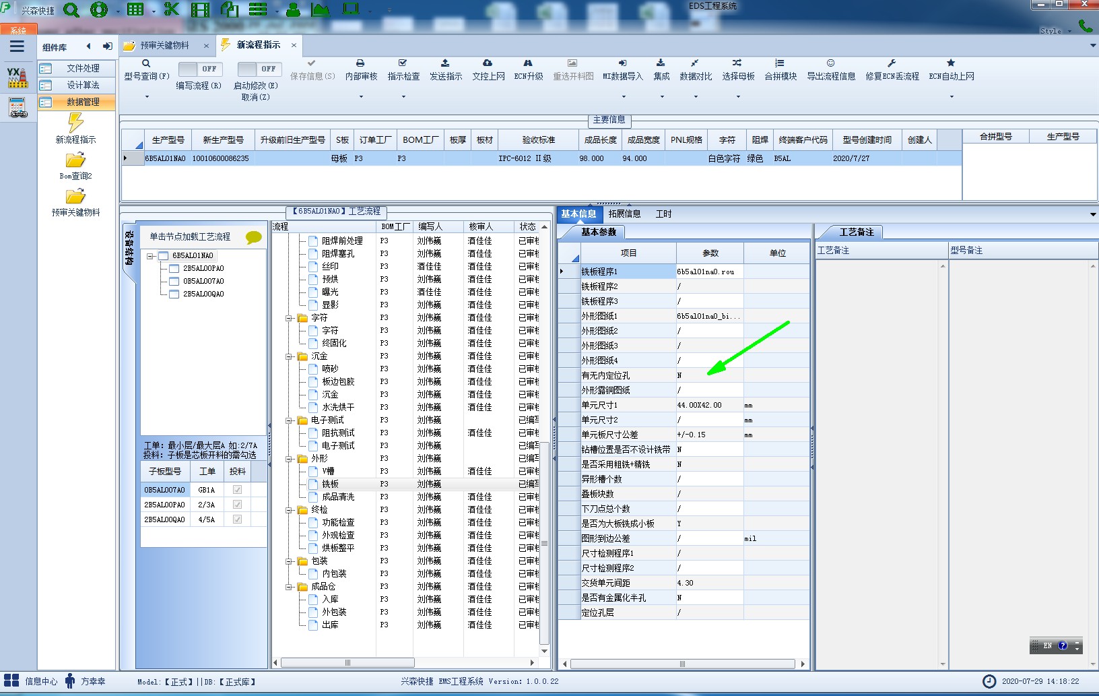Click 导出流程信息 smiley tool
Image resolution: width=1099 pixels, height=696 pixels.
click(x=831, y=70)
